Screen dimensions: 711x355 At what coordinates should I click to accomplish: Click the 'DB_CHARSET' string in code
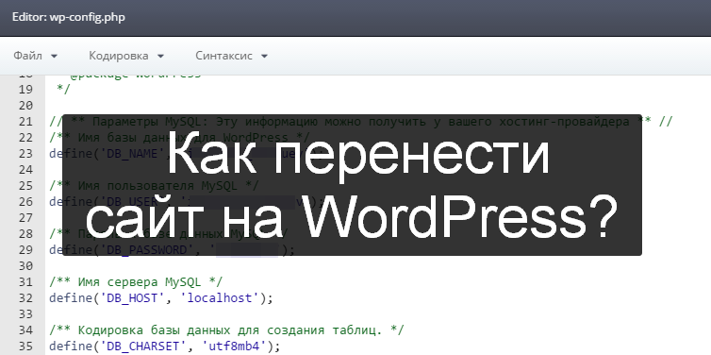143,347
